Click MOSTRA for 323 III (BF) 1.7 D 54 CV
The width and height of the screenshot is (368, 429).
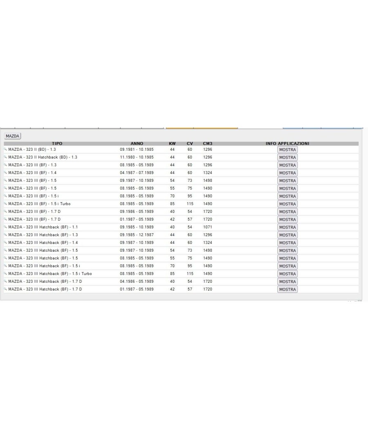coord(287,212)
